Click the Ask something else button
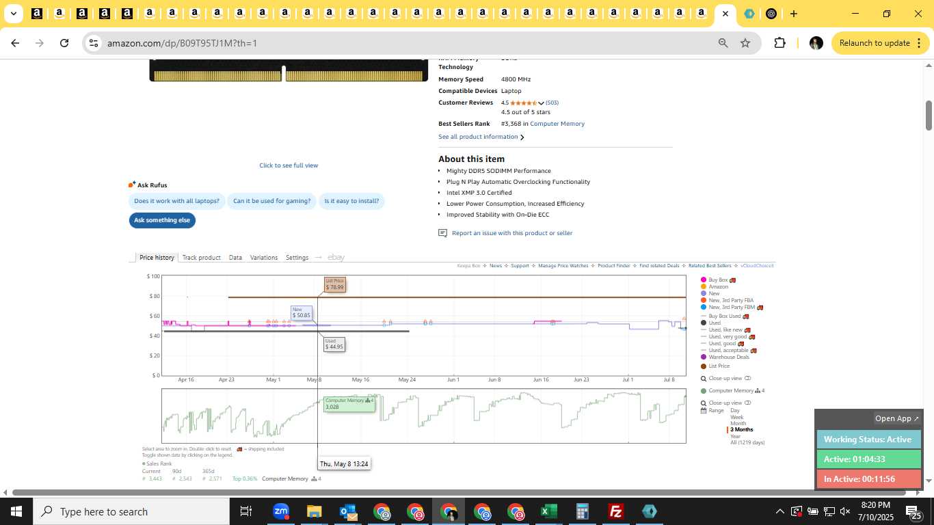 [162, 220]
